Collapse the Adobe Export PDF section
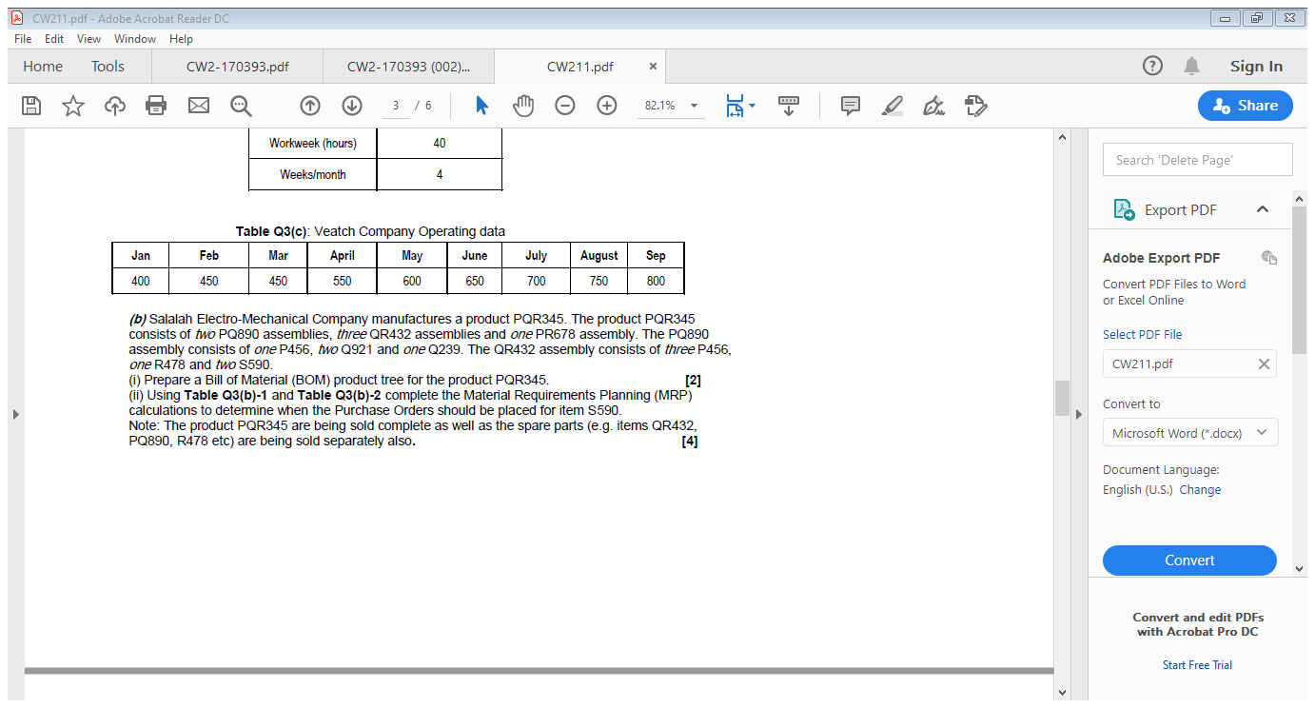The width and height of the screenshot is (1315, 708). [x=1265, y=209]
